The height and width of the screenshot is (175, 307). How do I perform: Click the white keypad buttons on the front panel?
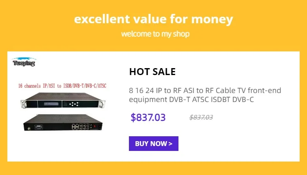tap(74, 104)
